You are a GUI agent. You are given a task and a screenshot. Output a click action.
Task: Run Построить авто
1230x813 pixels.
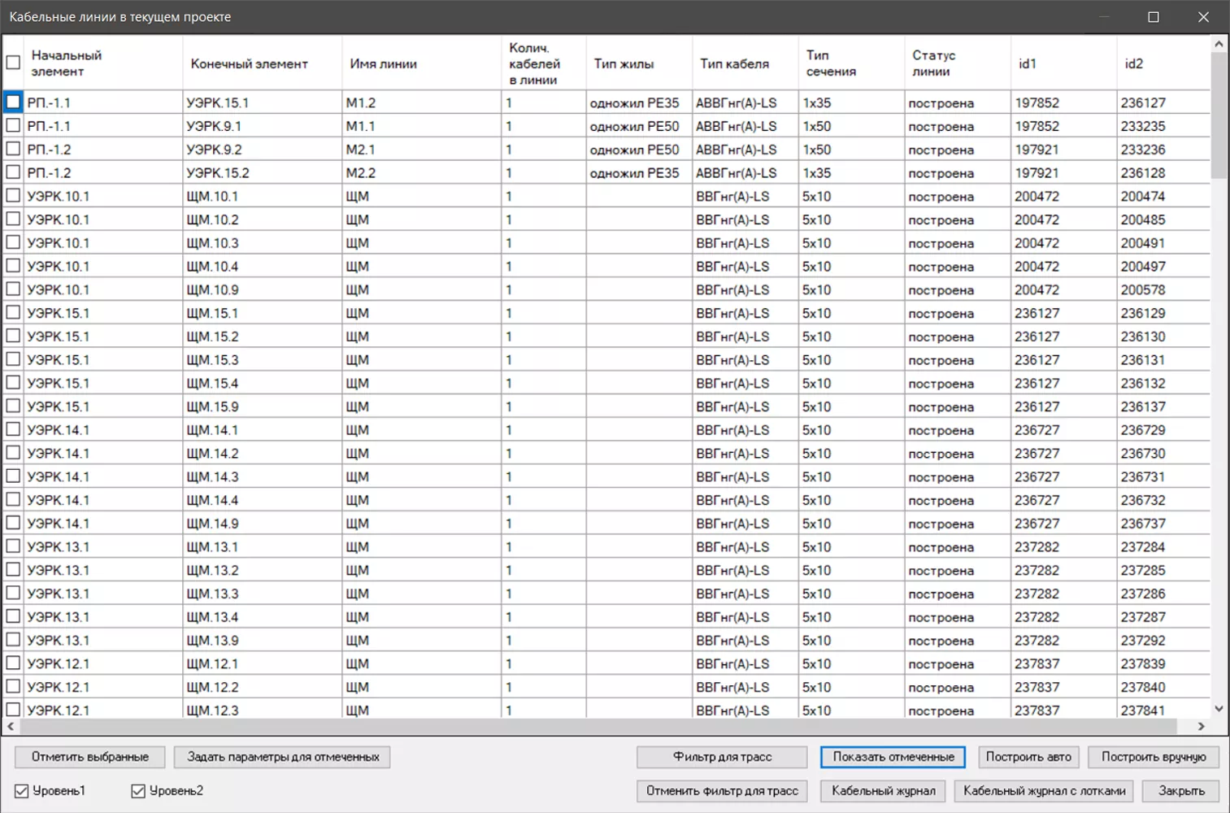[1028, 757]
